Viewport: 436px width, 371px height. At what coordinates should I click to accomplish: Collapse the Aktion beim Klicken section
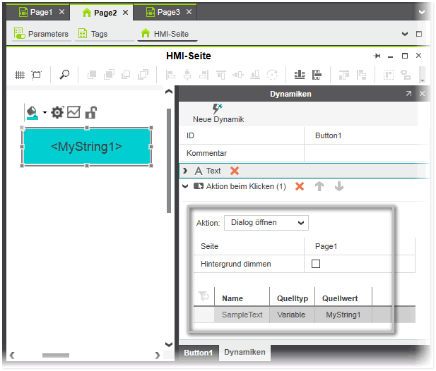(185, 187)
